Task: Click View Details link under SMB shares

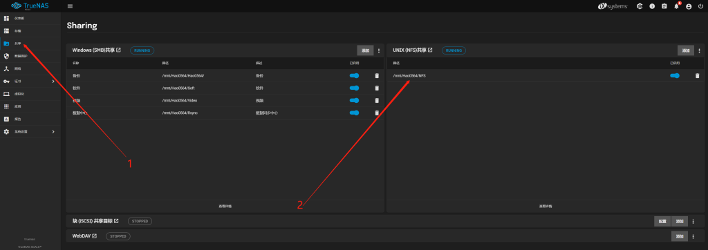Action: point(225,206)
